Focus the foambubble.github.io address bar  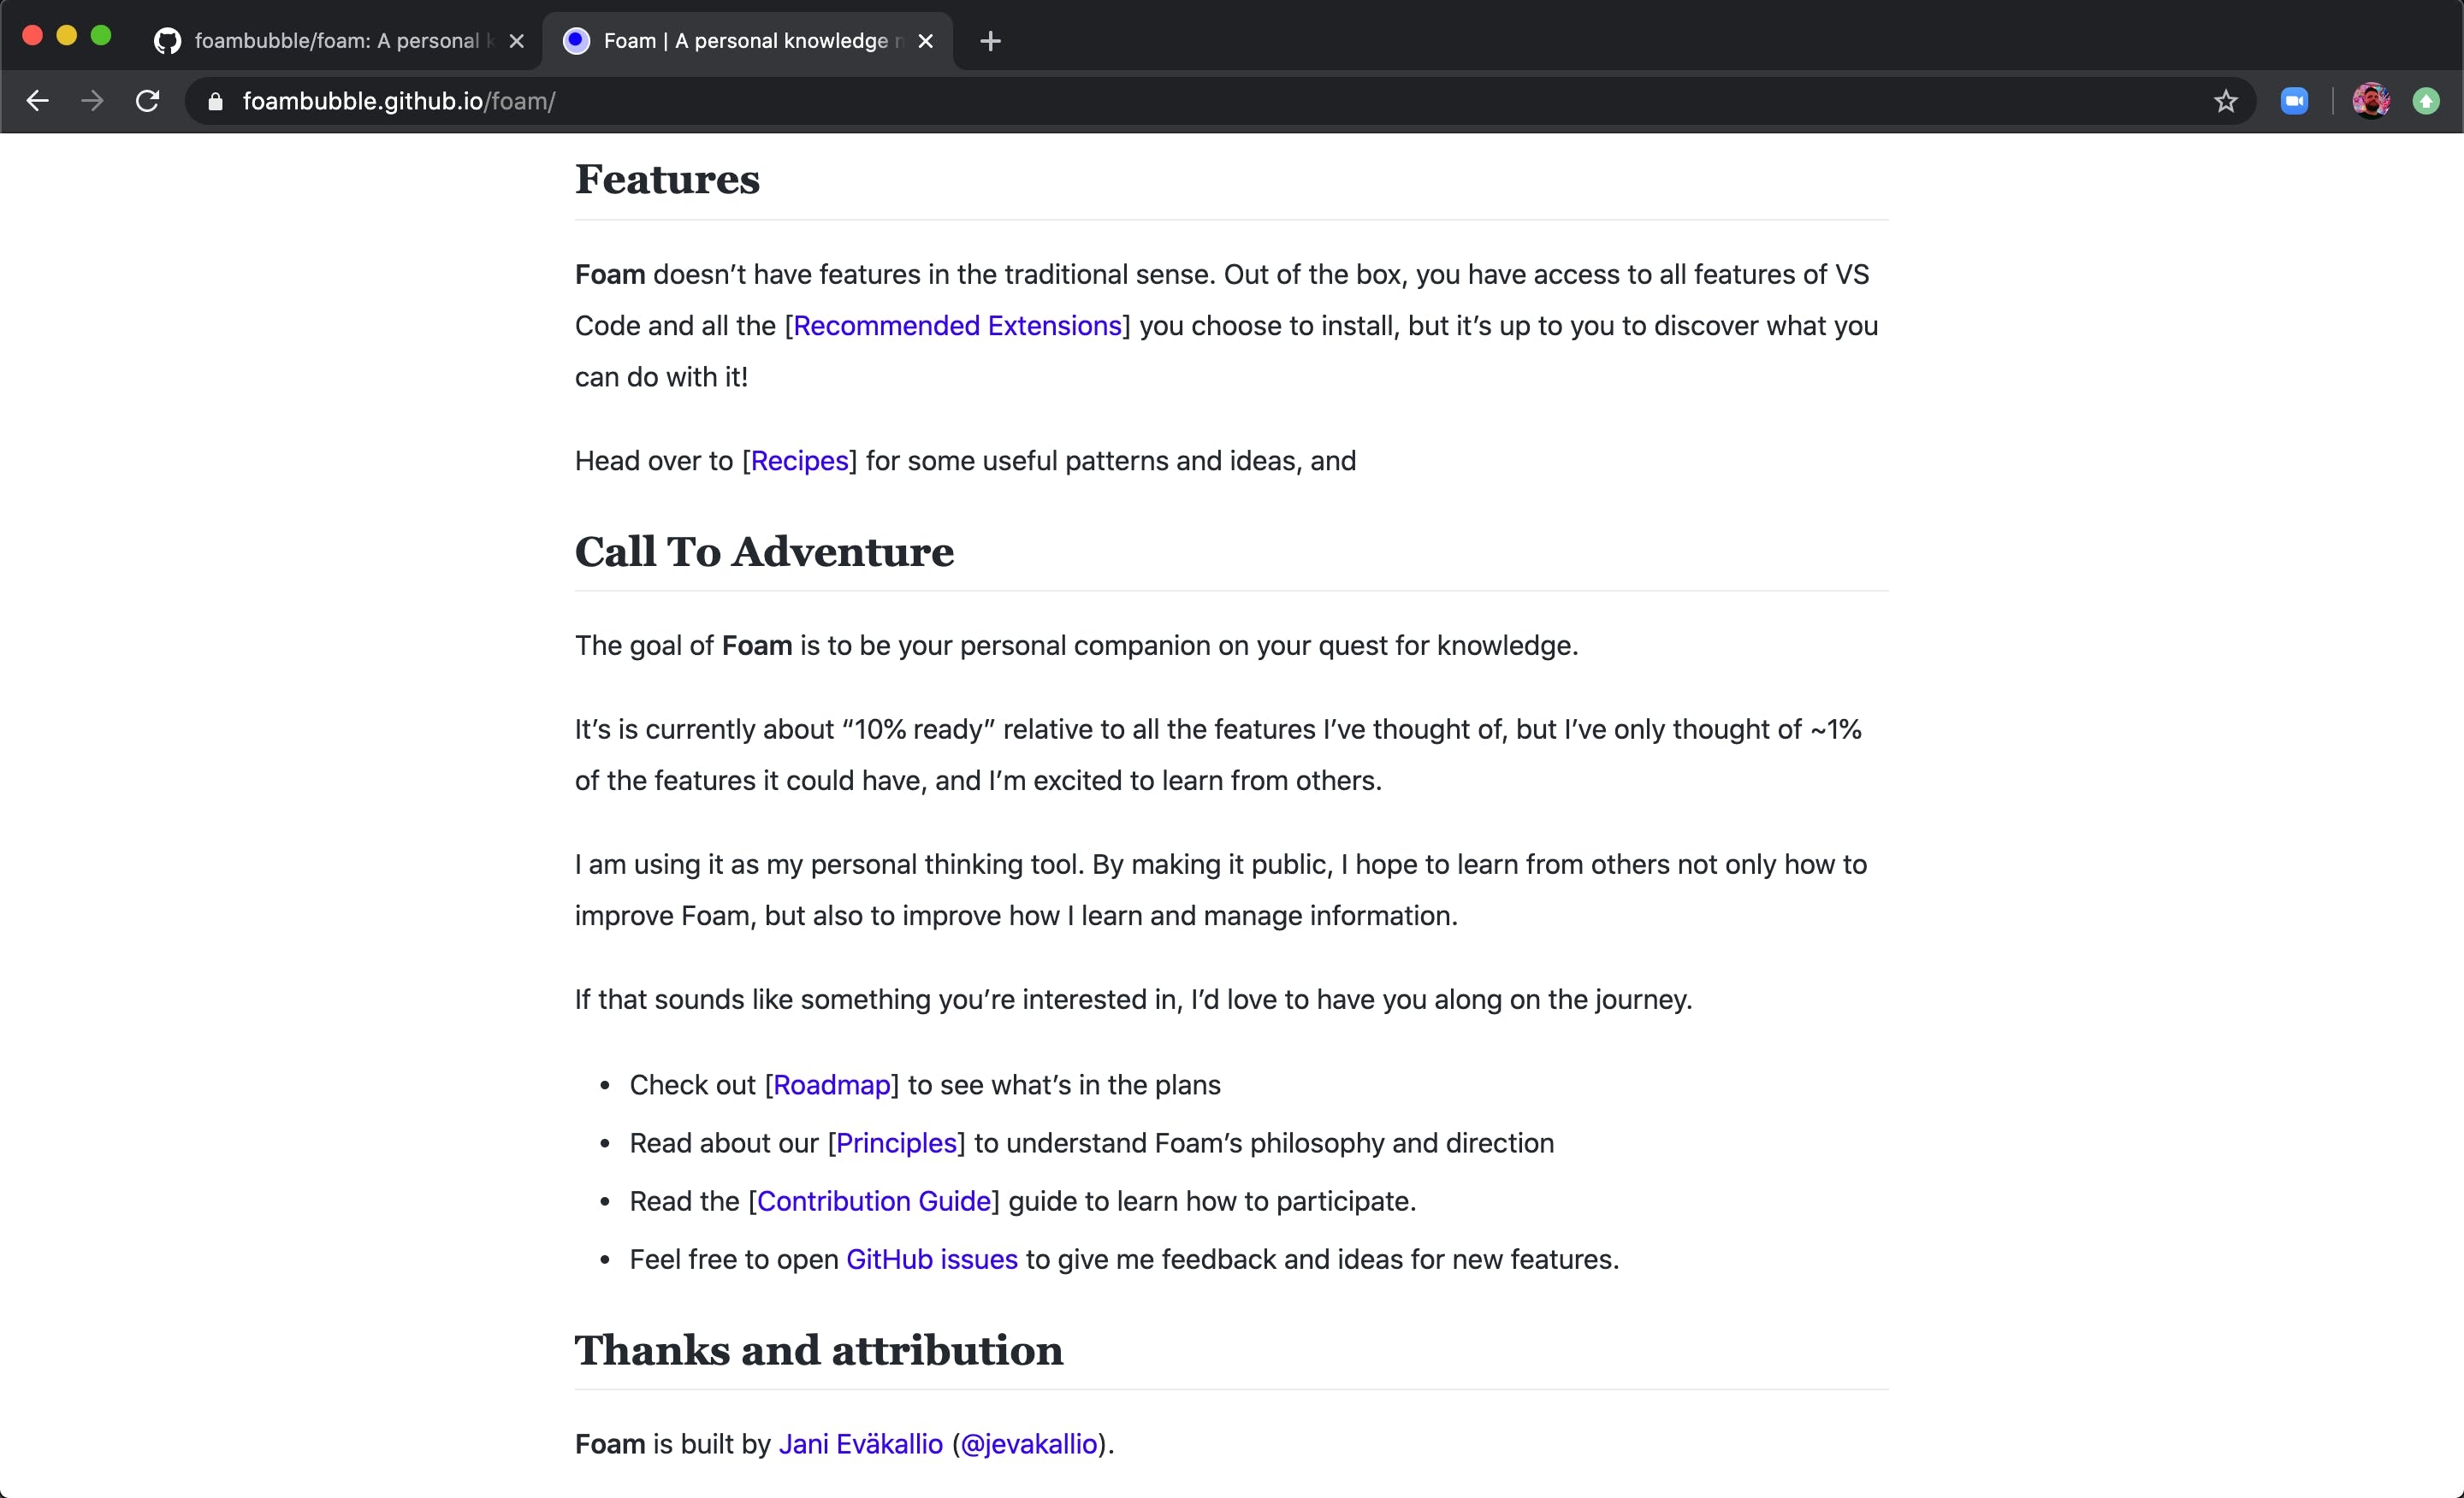coord(1200,101)
